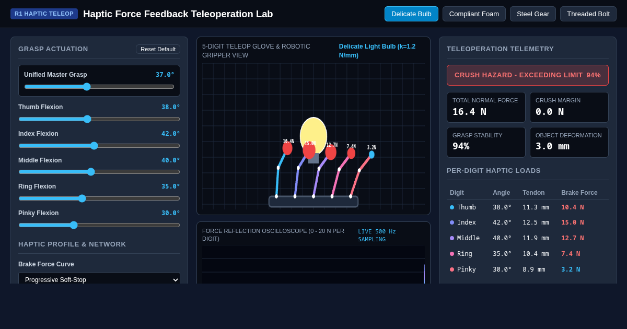Click the R1 HAPTIC TELEOP badge
This screenshot has height=329, width=627.
pyautogui.click(x=44, y=14)
